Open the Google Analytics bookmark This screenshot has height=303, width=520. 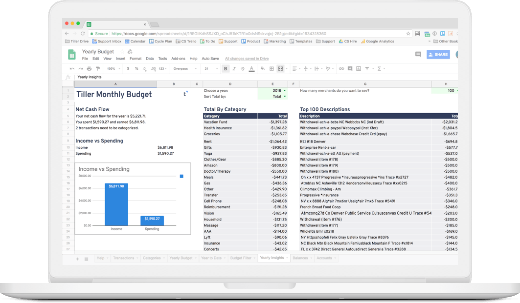tap(377, 41)
